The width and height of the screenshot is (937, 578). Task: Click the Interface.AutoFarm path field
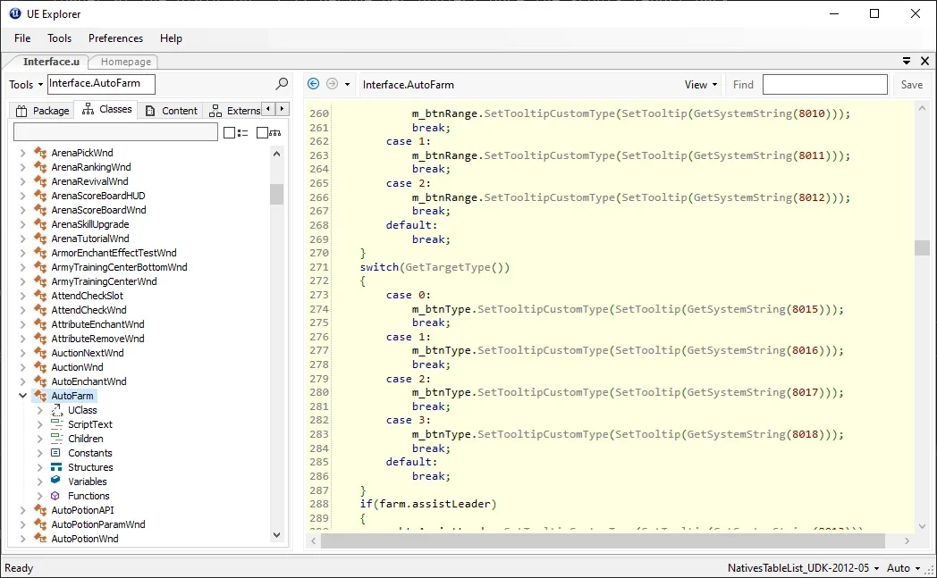pyautogui.click(x=101, y=84)
